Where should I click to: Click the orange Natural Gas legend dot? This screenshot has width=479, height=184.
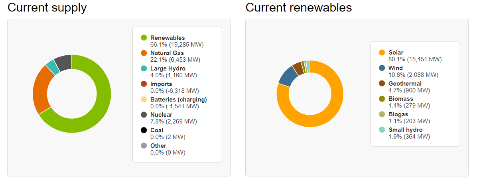pyautogui.click(x=144, y=53)
